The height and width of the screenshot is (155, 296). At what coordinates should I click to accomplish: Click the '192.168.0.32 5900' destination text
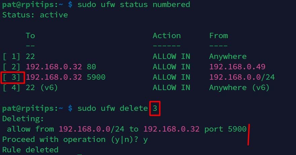tap(66, 77)
